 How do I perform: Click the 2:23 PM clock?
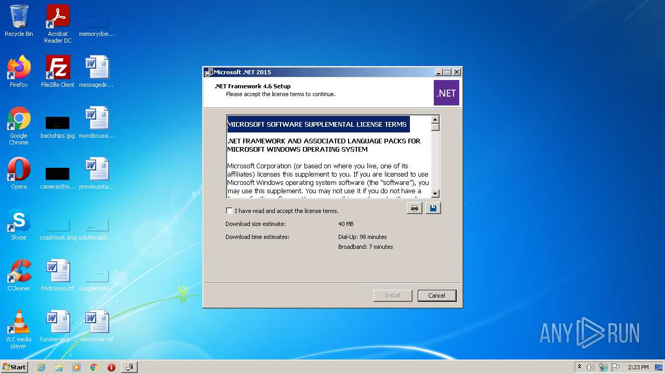click(638, 367)
